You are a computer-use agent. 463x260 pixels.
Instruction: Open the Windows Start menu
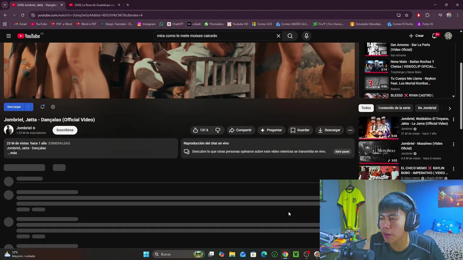click(x=146, y=254)
